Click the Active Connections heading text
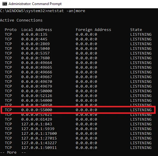 click(x=21, y=20)
